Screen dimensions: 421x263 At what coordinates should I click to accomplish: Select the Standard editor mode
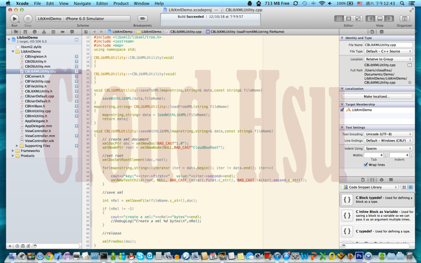tap(339, 19)
